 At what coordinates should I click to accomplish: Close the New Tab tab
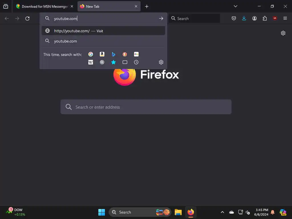tap(136, 6)
